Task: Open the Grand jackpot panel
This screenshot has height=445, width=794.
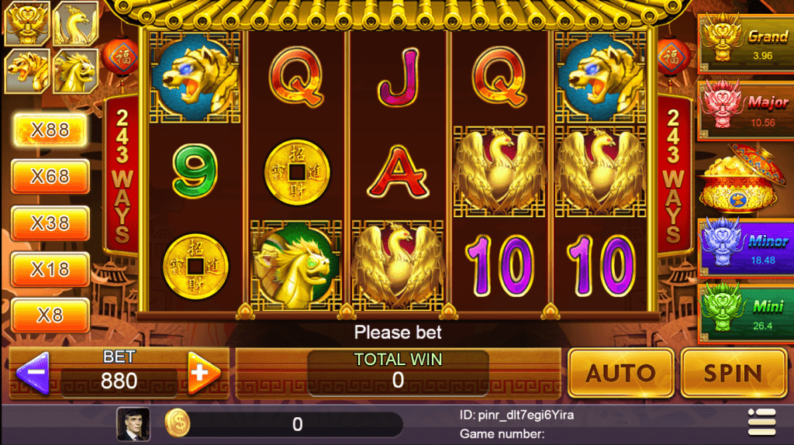Action: (x=746, y=43)
